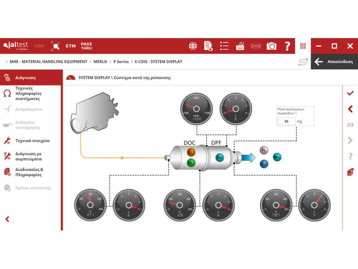Go to previous page with red left chevron
This screenshot has height=269, width=358.
350,109
